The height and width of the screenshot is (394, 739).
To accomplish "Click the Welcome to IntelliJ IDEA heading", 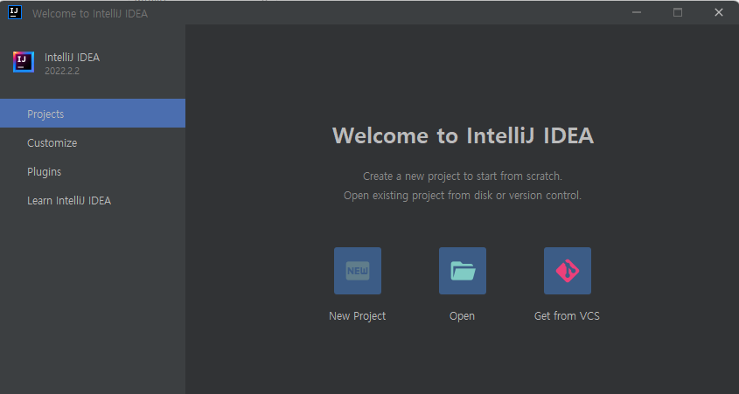I will [463, 135].
